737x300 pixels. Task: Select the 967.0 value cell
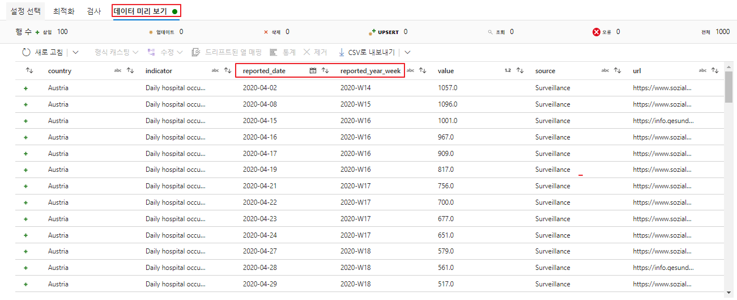446,137
